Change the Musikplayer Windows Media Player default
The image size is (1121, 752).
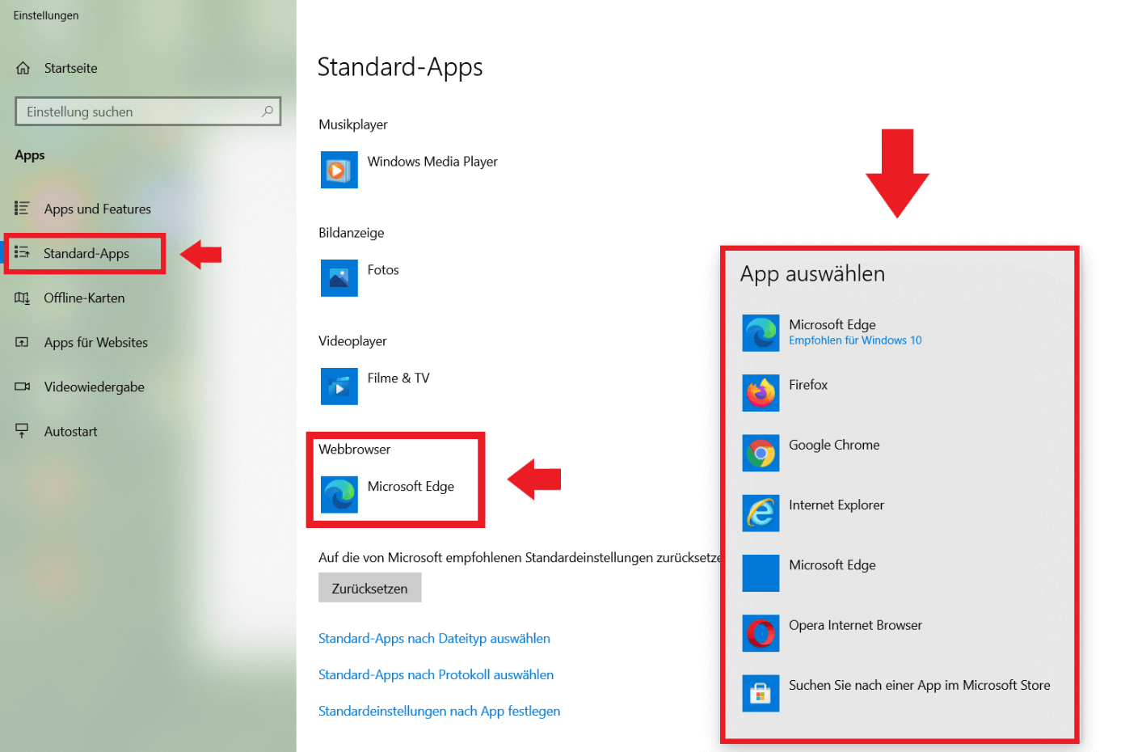coord(410,170)
